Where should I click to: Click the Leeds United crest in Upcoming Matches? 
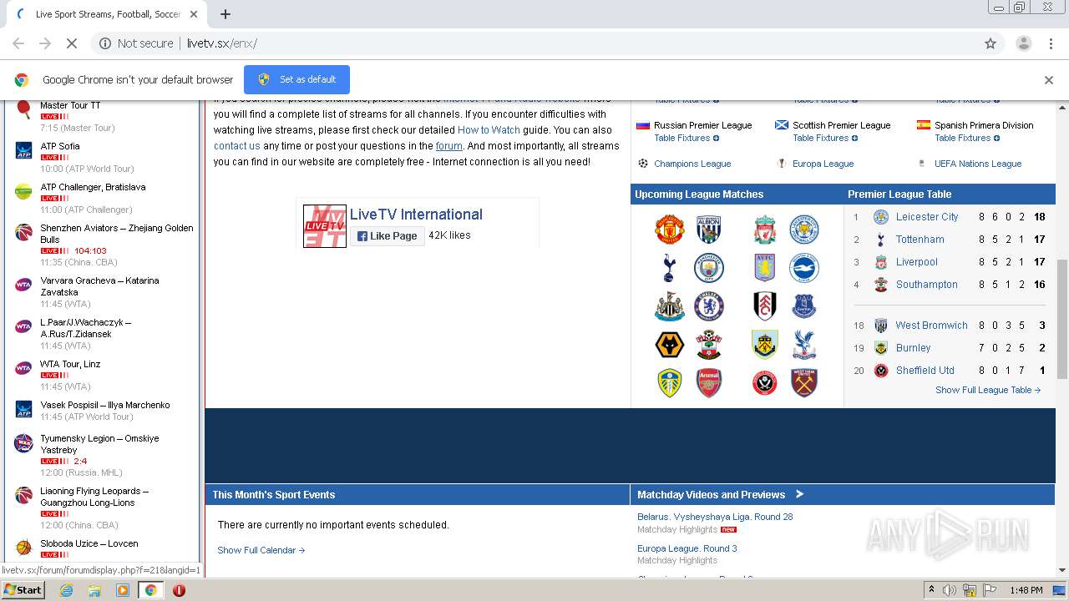670,383
